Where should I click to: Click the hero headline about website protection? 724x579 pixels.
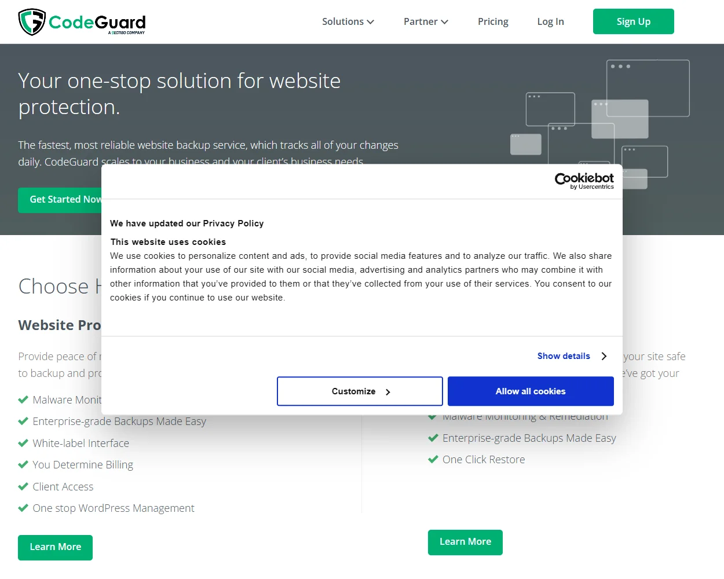(179, 94)
